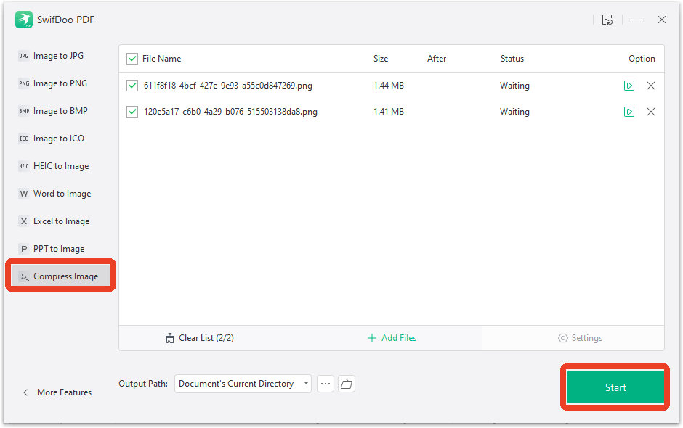Toggle the File Name select-all checkbox

132,58
